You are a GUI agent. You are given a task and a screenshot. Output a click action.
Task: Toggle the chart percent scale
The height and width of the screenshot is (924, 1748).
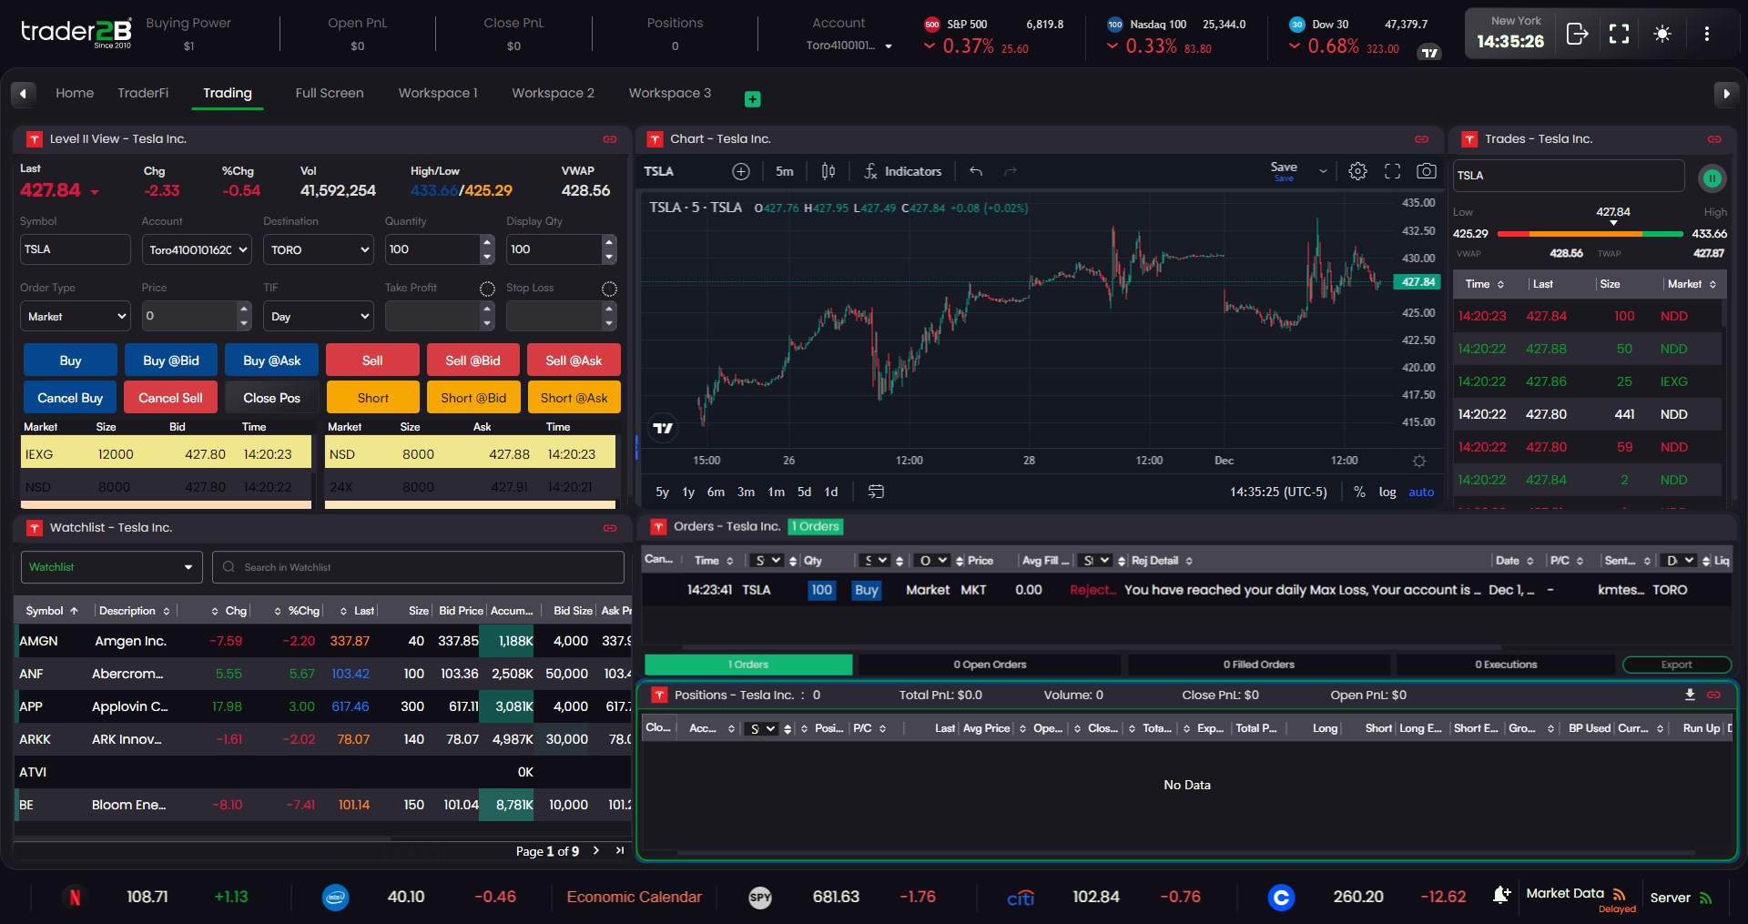click(1359, 492)
